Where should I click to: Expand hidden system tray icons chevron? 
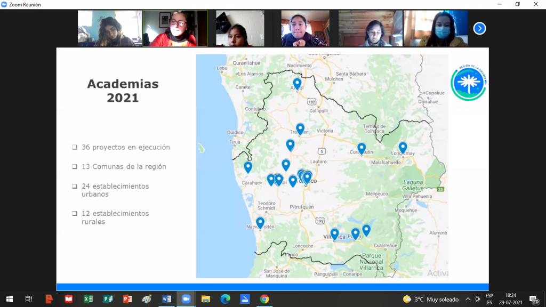pyautogui.click(x=468, y=300)
